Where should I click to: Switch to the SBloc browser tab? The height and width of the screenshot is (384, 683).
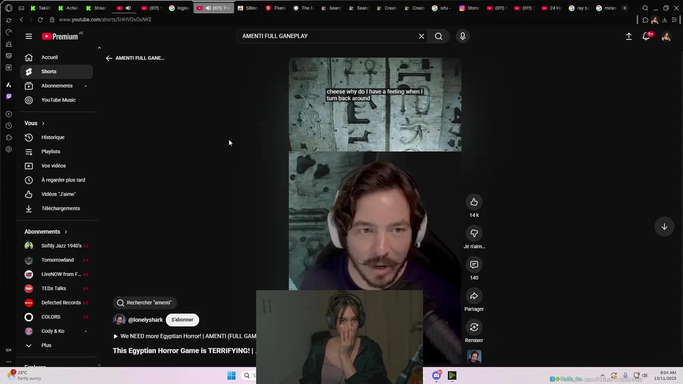[248, 8]
